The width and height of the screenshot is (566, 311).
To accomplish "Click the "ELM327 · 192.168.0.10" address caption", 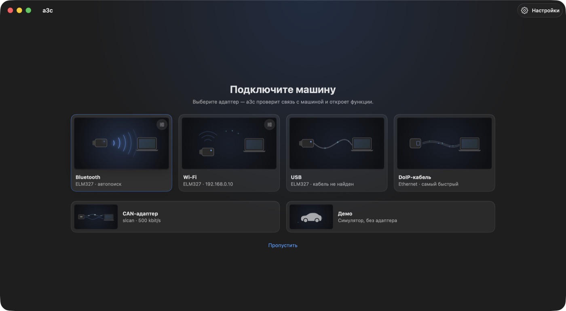I will click(208, 184).
